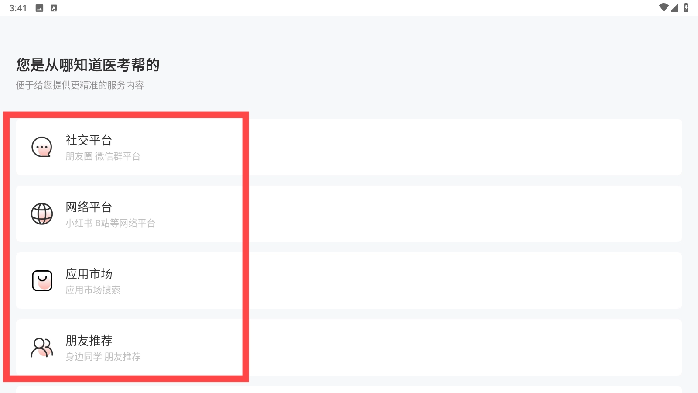Click the 朋友圈 微信群平台 subtitle text

pos(103,156)
